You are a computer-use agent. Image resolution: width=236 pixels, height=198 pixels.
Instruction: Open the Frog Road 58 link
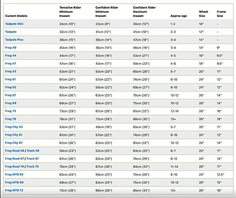tap(15, 151)
